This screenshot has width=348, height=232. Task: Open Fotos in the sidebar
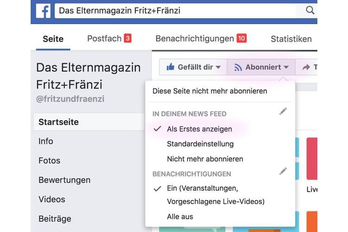click(49, 161)
